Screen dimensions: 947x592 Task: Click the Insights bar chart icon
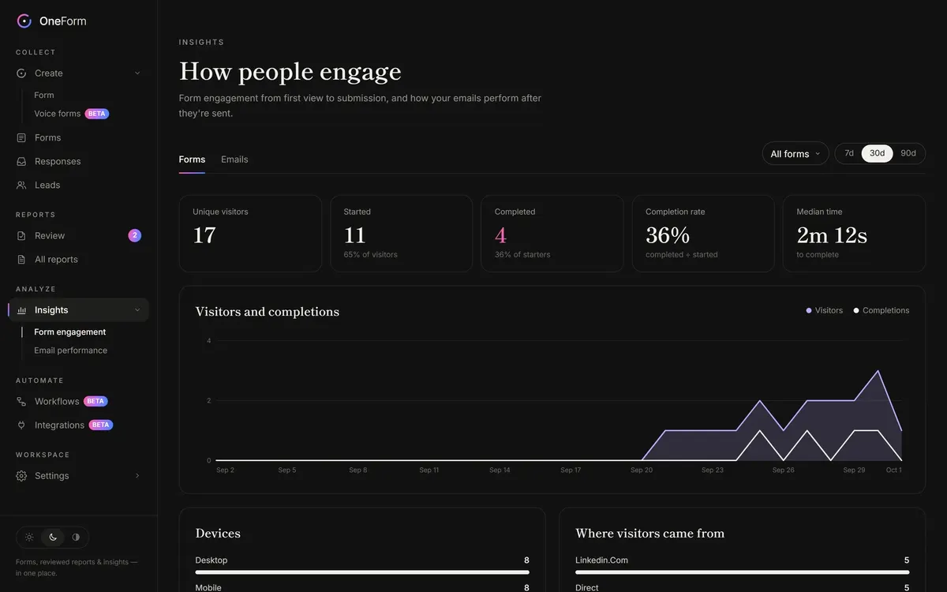click(x=21, y=310)
